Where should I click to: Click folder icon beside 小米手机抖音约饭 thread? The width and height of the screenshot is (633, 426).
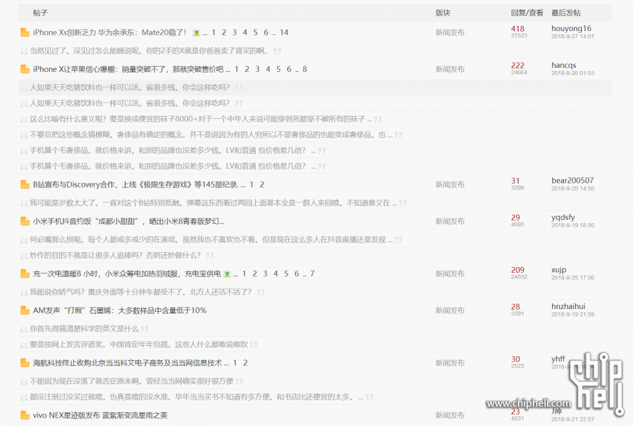pos(25,221)
